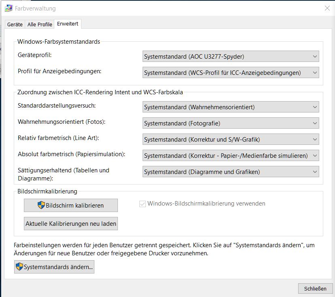Open the Geräteprofil dropdown
This screenshot has width=335, height=297.
click(x=230, y=57)
